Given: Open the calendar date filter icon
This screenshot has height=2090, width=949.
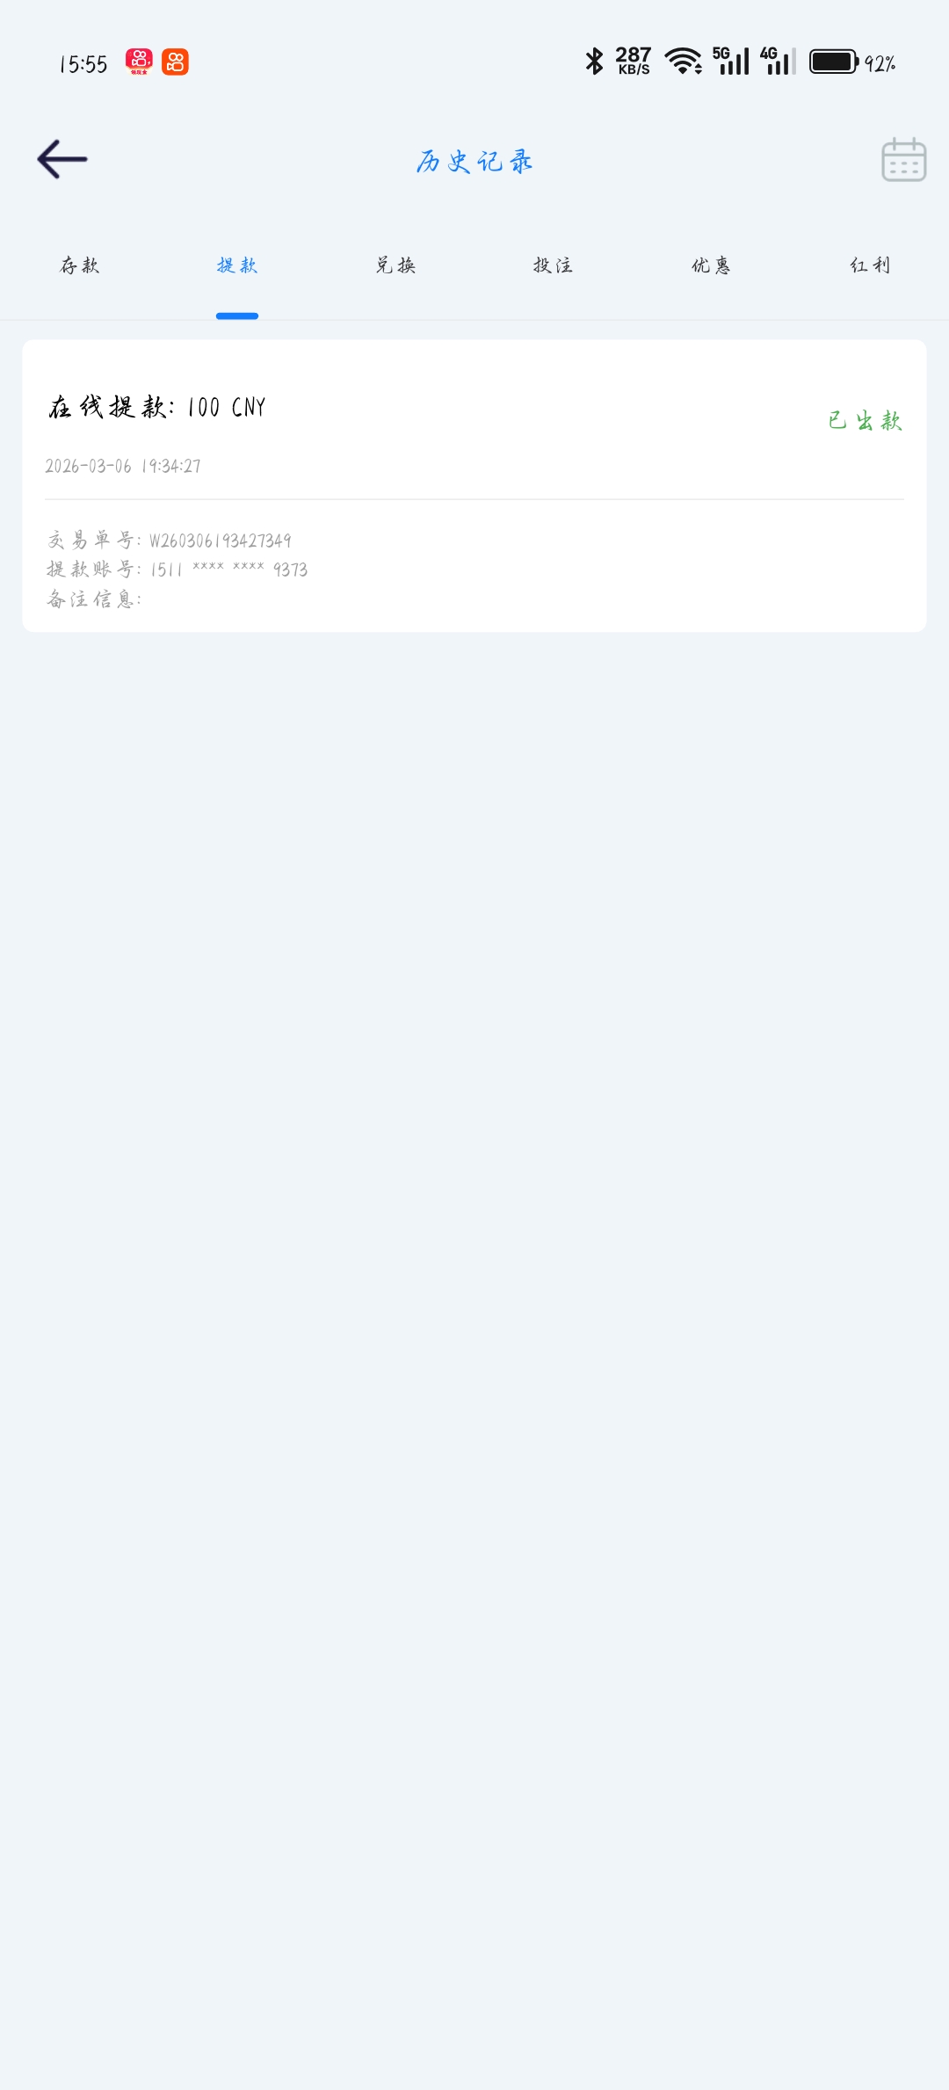Looking at the screenshot, I should point(903,159).
